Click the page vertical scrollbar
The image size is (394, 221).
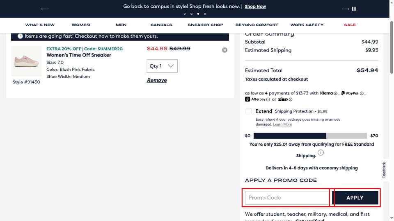[392, 47]
